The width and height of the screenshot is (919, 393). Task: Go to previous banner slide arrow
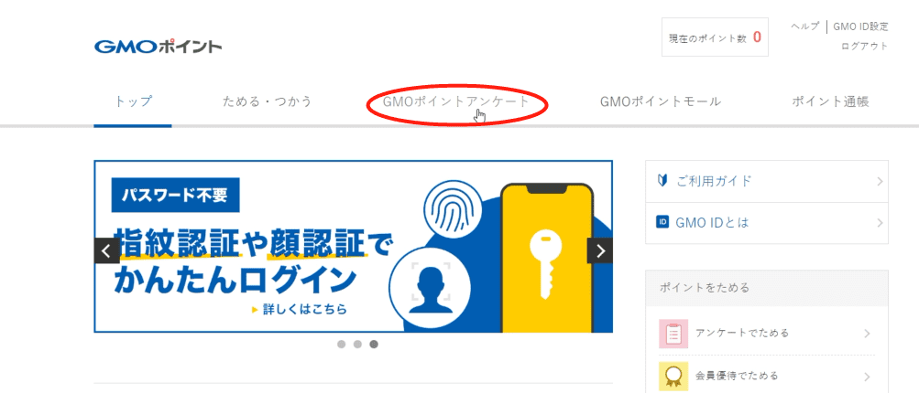click(x=106, y=251)
